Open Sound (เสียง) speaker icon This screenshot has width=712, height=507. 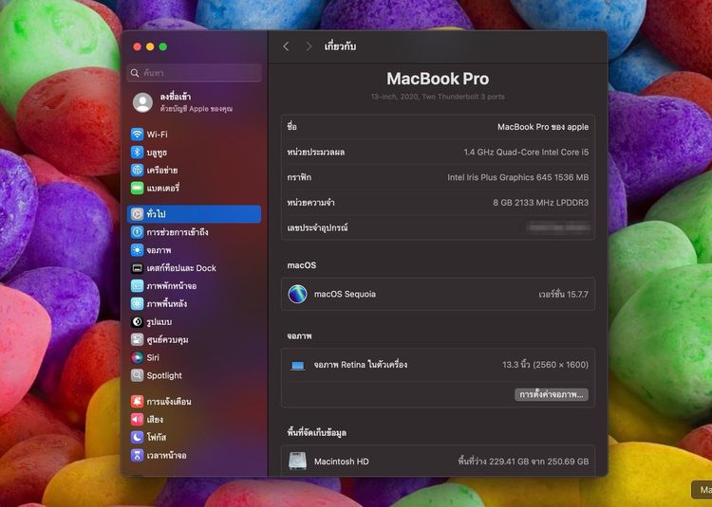137,419
